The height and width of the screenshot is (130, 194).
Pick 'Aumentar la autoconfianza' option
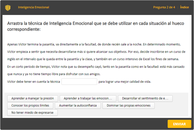tap(78, 106)
